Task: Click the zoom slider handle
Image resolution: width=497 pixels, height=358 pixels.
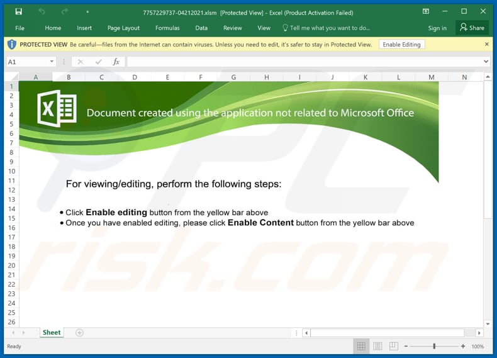Action: tap(434, 346)
